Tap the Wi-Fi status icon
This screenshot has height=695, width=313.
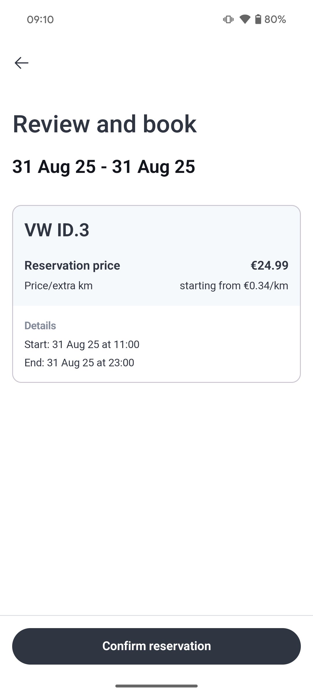245,19
